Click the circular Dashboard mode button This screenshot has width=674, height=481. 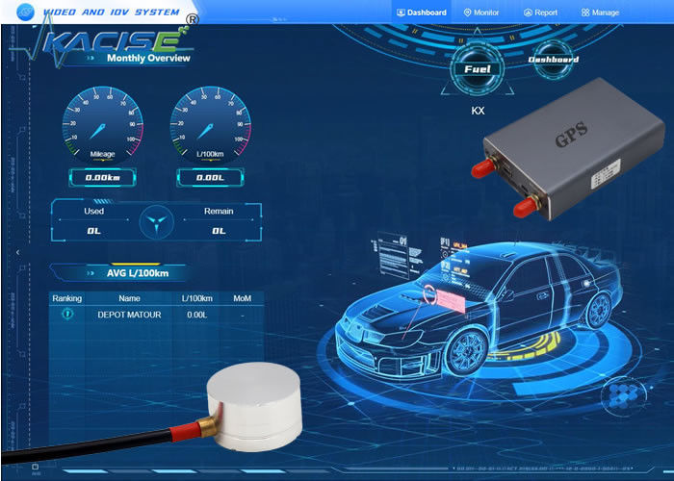click(x=554, y=60)
